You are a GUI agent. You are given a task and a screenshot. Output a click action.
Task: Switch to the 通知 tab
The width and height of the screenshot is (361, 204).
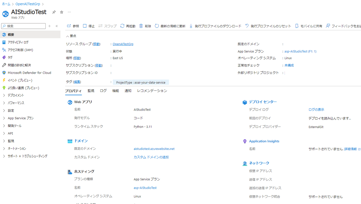128,91
